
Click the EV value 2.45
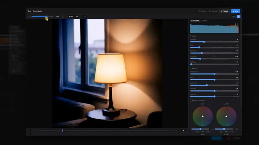pyautogui.click(x=57, y=17)
